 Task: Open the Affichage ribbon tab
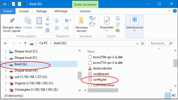61,11
